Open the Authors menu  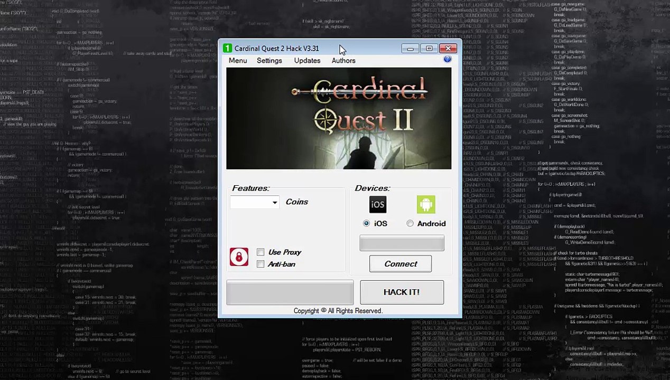coord(343,61)
